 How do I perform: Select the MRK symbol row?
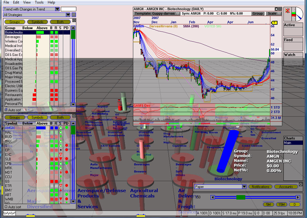pyautogui.click(x=37, y=168)
